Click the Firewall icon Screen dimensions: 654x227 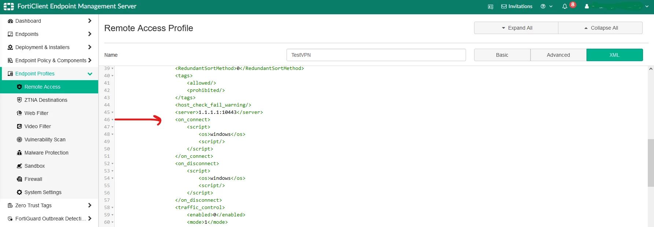pyautogui.click(x=19, y=179)
